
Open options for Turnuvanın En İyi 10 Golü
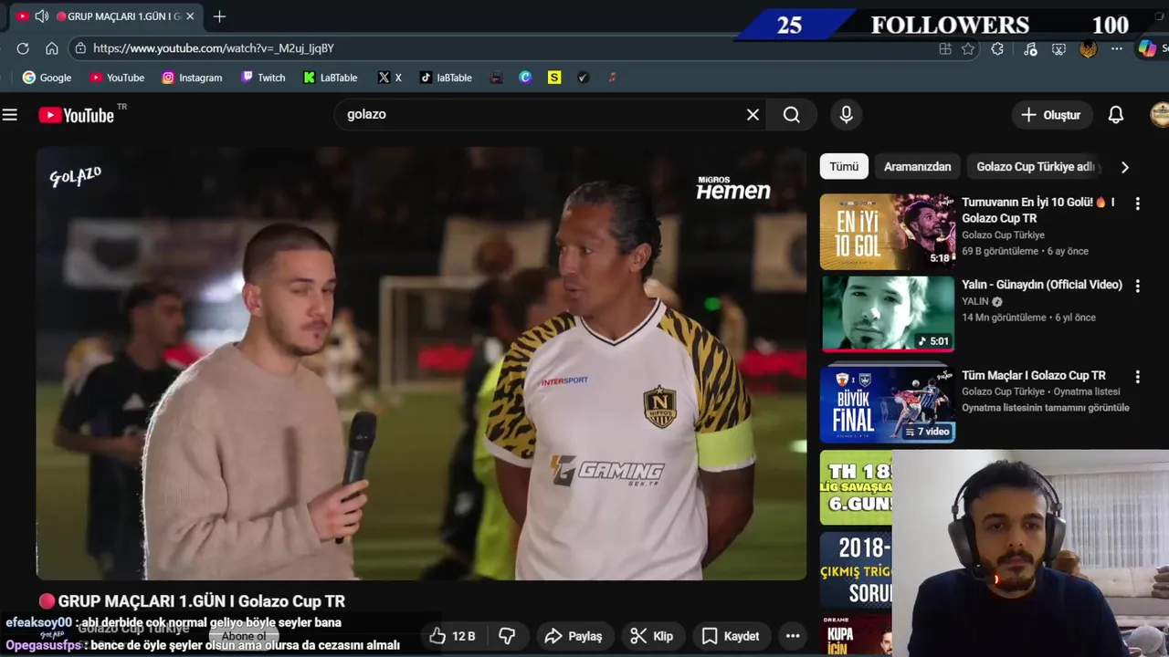coord(1138,203)
